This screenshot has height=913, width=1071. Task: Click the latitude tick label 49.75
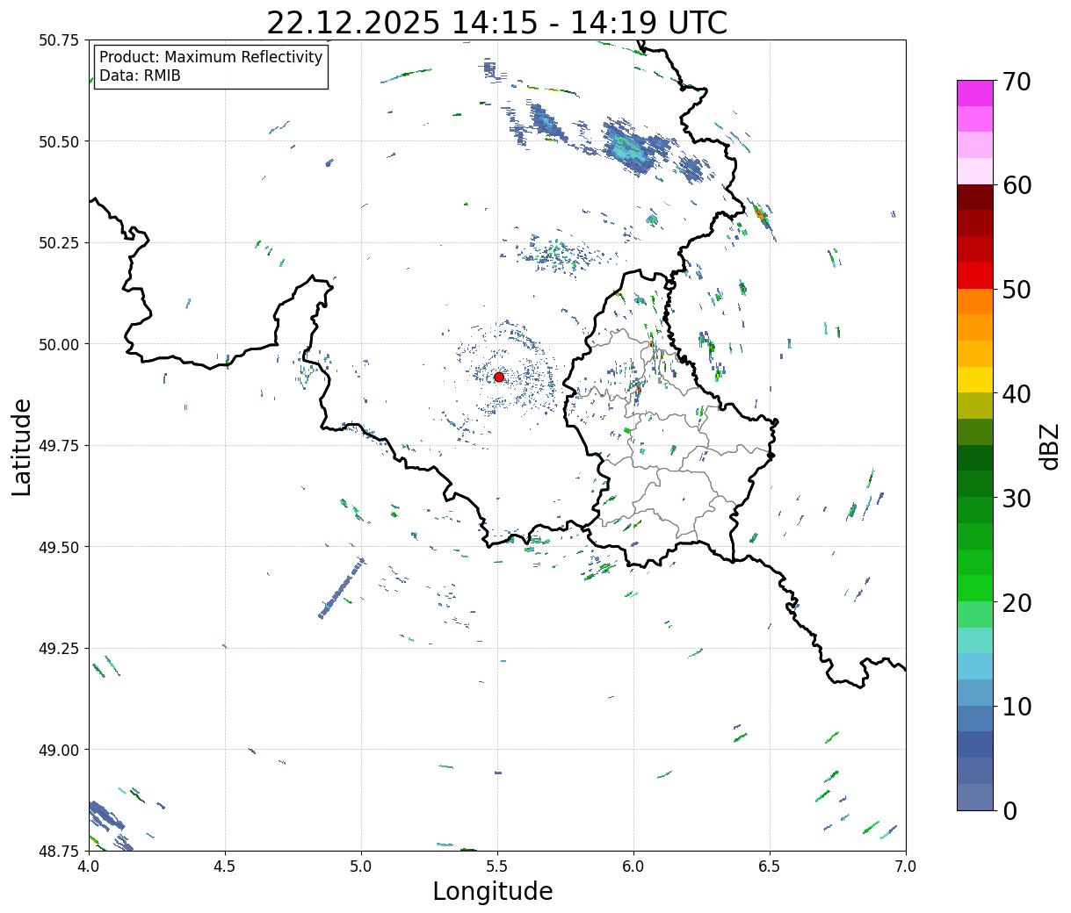59,446
